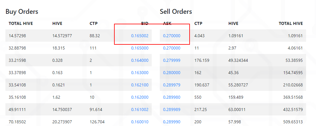Click CTP header in Sell Orders
The width and height of the screenshot is (316, 126).
tap(198, 23)
